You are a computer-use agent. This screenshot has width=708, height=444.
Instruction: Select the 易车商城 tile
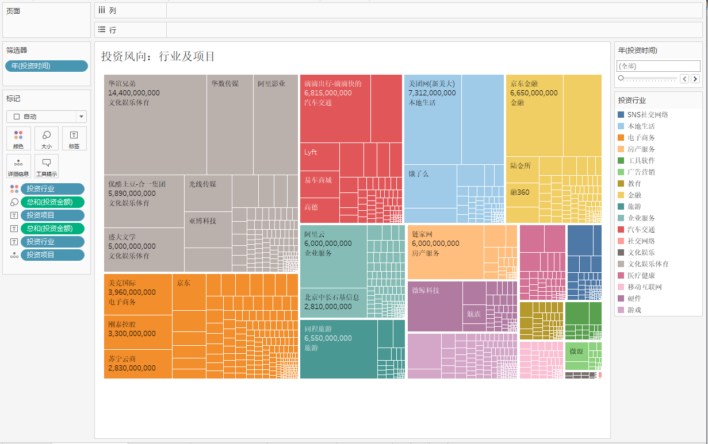point(320,184)
